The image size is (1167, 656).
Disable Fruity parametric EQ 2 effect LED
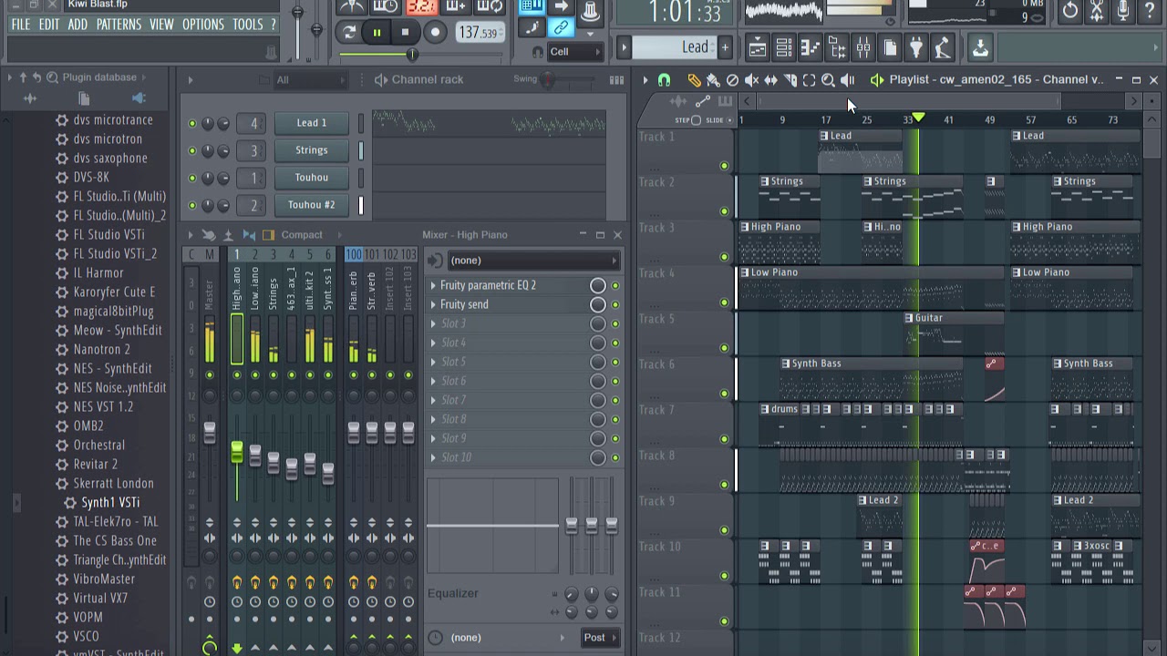coord(615,285)
